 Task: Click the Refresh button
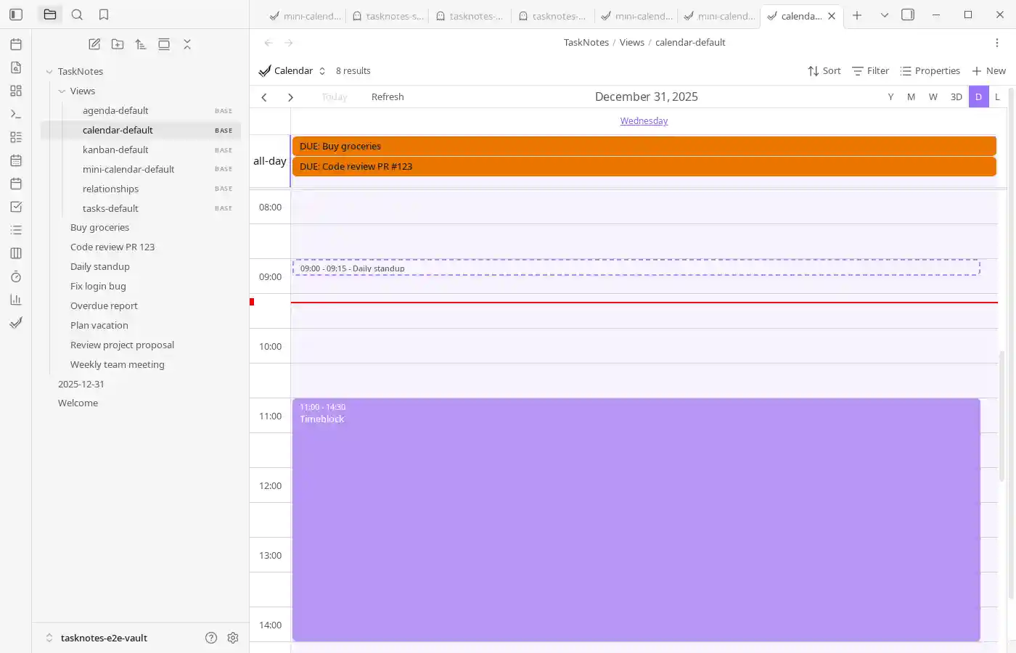click(x=388, y=96)
